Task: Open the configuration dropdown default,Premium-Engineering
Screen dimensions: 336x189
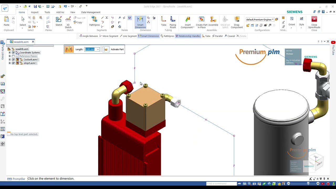Action: click(273, 19)
